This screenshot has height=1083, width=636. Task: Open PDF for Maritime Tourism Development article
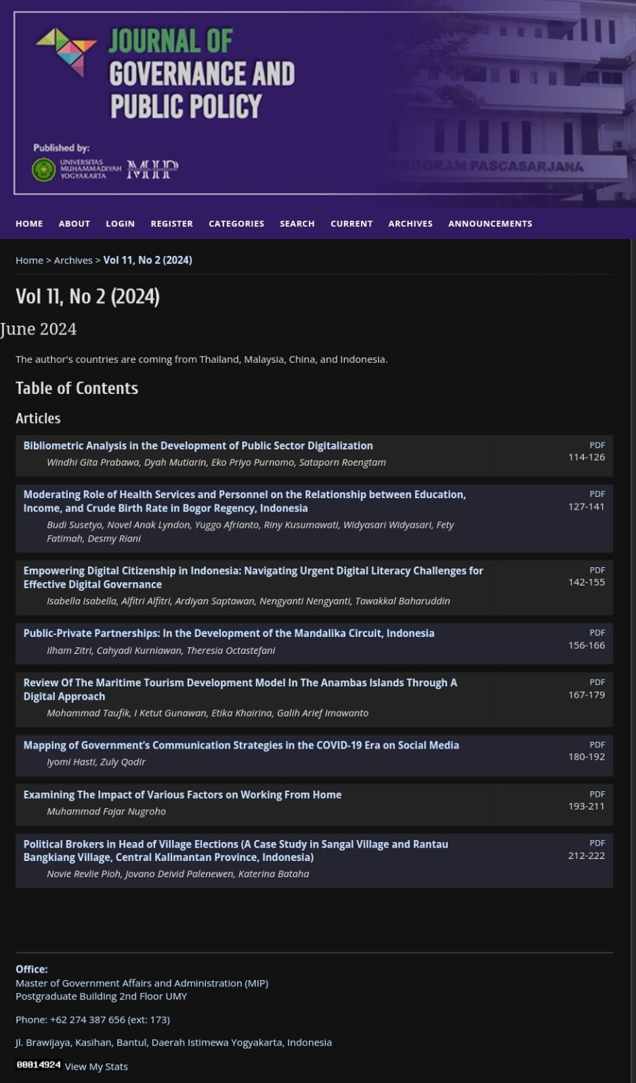tap(597, 682)
